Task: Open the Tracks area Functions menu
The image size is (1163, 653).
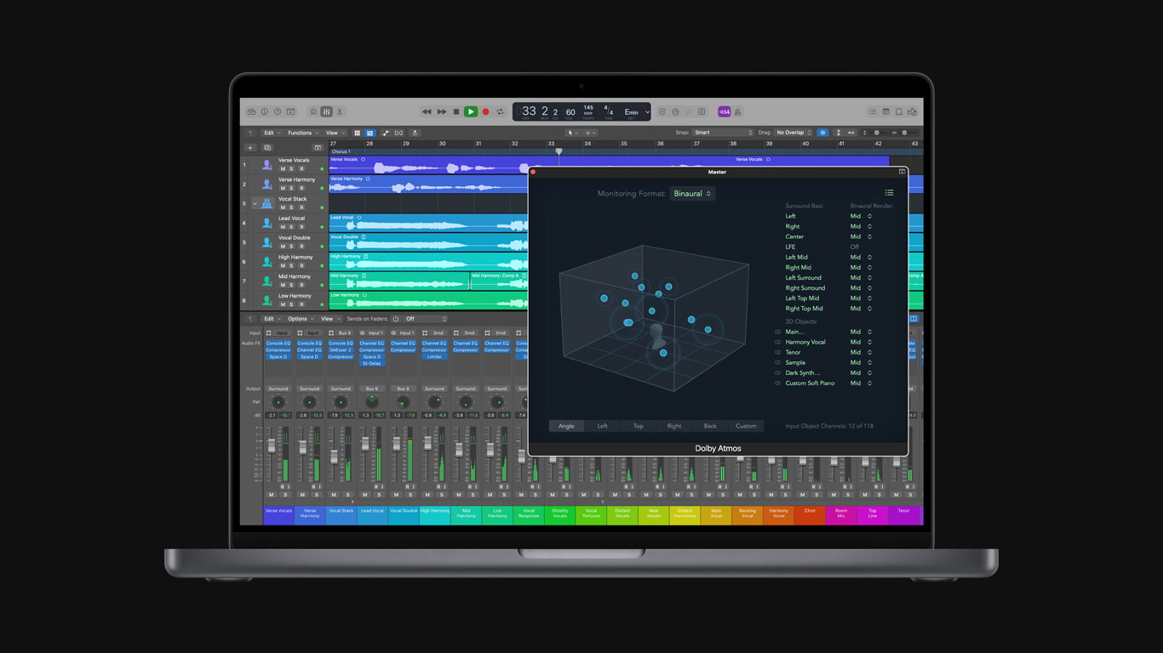Action: tap(303, 133)
